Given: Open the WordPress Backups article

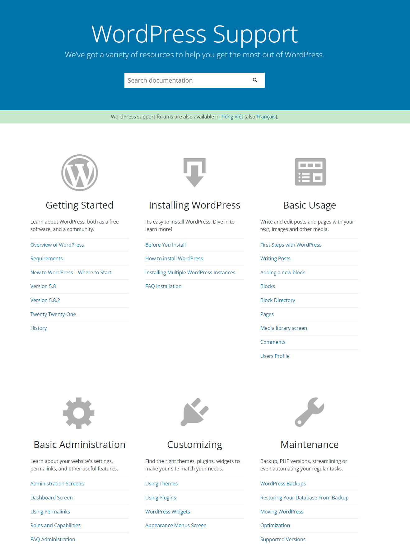Looking at the screenshot, I should click(x=283, y=484).
